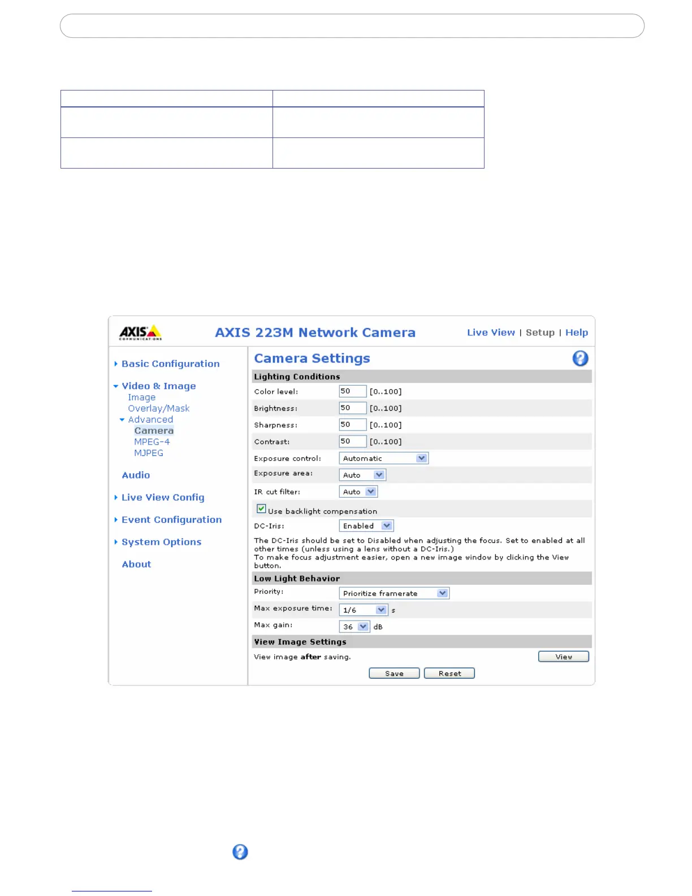Click the Color level input field
Screen dimensions: 692x896
[353, 391]
